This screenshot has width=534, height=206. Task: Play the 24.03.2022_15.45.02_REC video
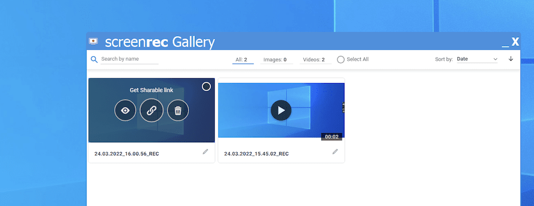click(281, 110)
